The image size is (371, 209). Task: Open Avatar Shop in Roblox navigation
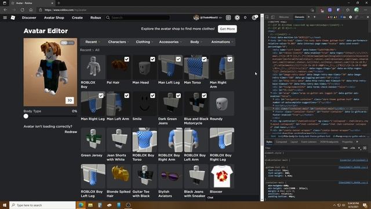click(54, 17)
